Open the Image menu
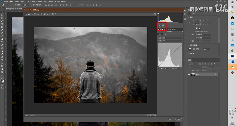The height and width of the screenshot is (126, 237). [x=17, y=1]
